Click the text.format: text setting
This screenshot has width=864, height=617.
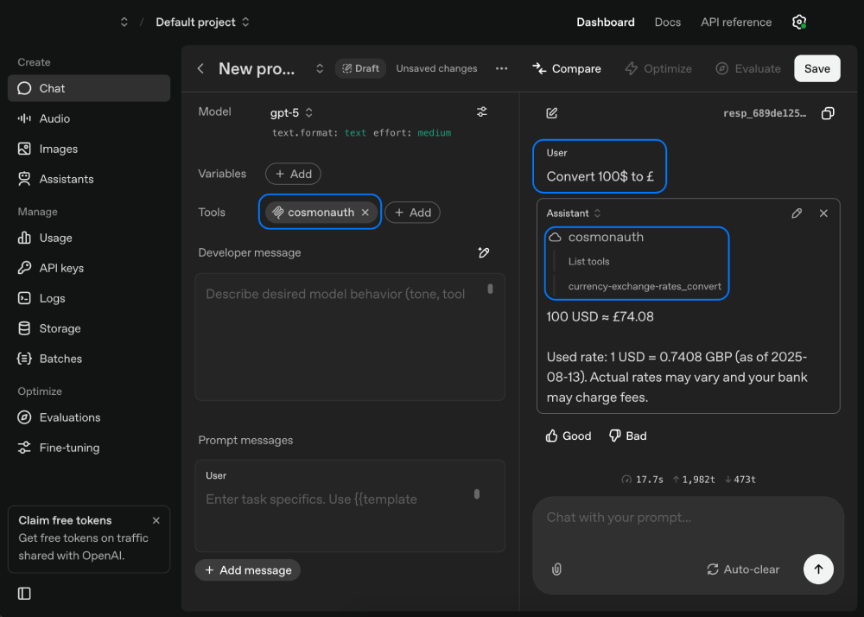point(319,133)
